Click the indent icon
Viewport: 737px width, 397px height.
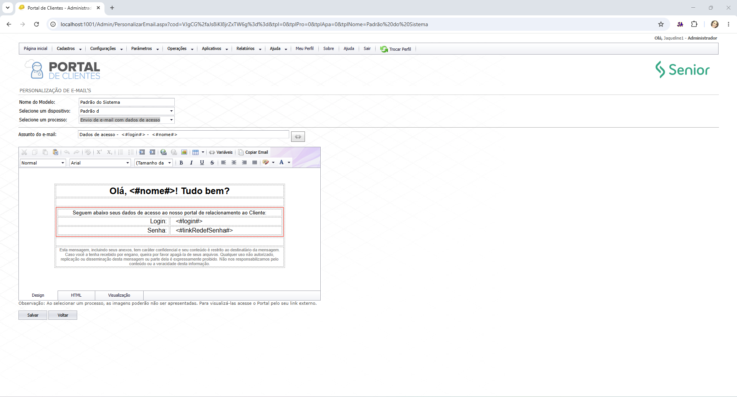click(142, 152)
